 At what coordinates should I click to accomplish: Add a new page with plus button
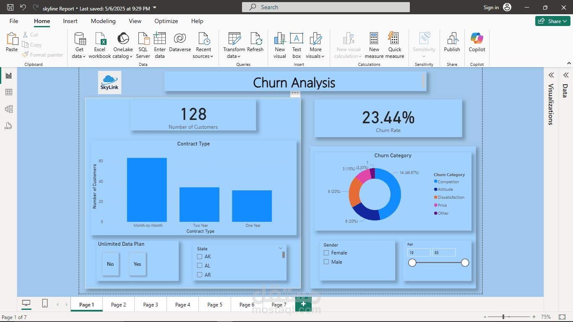pos(303,304)
